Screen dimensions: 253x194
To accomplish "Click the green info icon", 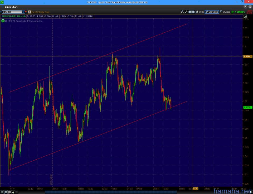I will pyautogui.click(x=3, y=21).
